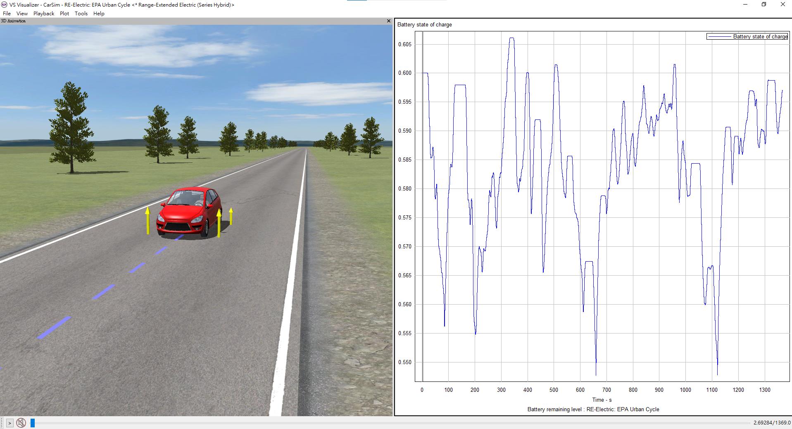
Task: Close the VS Visualizer window
Action: coord(782,5)
